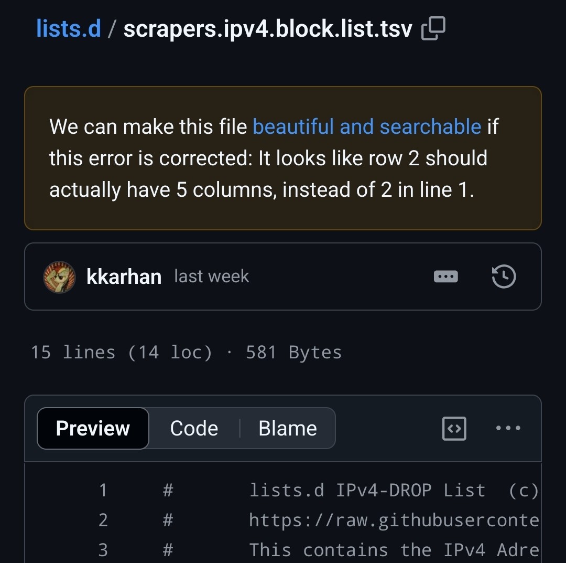This screenshot has height=563, width=566.
Task: Click the scrapers.ipv4.block.list.tsv file name
Action: click(x=268, y=28)
